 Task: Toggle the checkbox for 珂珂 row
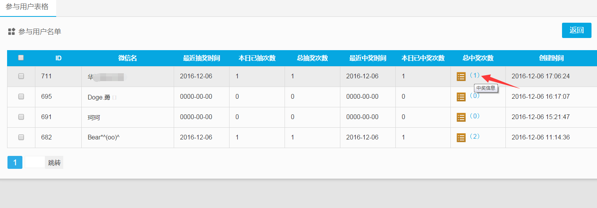(x=21, y=117)
